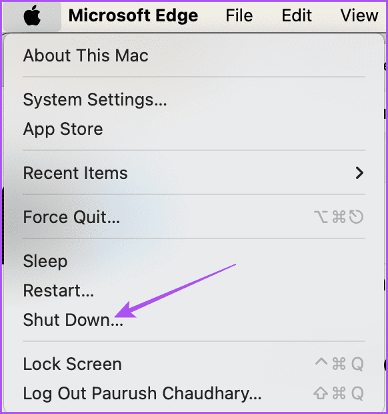
Task: Select About This Mac
Action: 194,55
